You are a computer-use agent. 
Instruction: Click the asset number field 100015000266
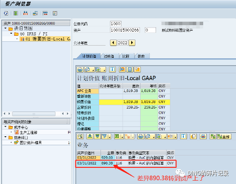click(x=125, y=30)
